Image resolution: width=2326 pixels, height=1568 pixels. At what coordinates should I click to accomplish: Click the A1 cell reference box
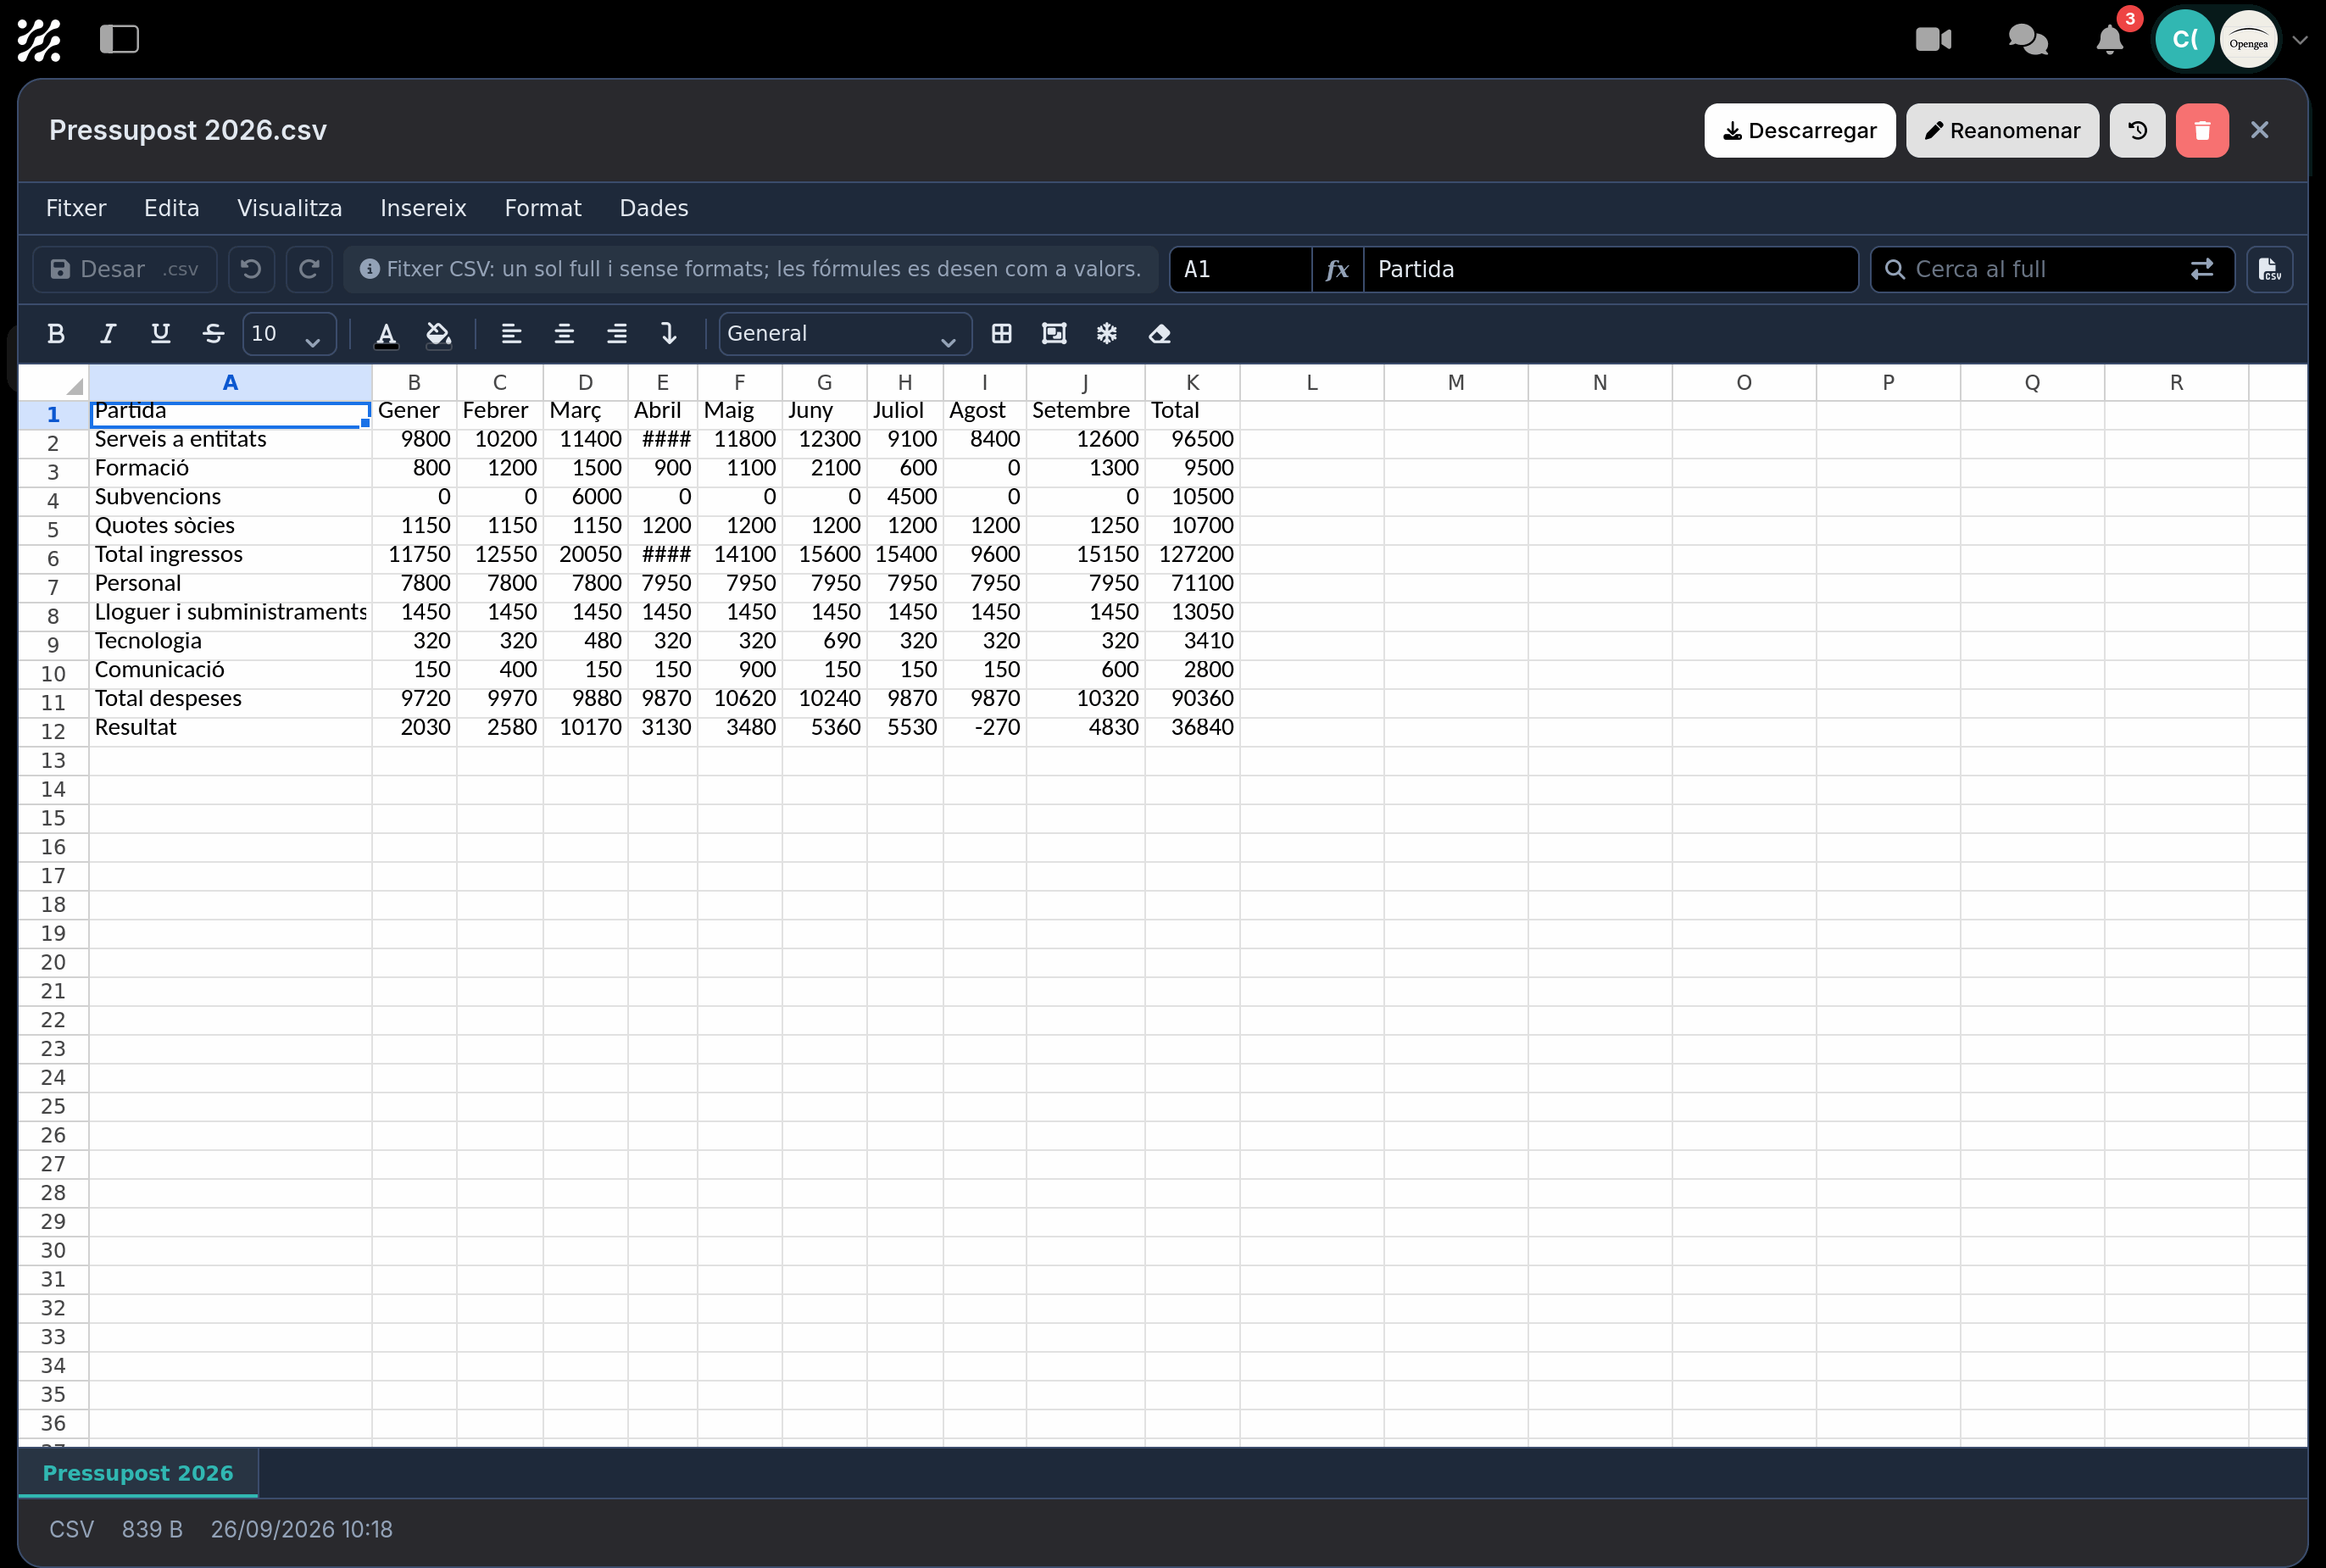point(1240,269)
